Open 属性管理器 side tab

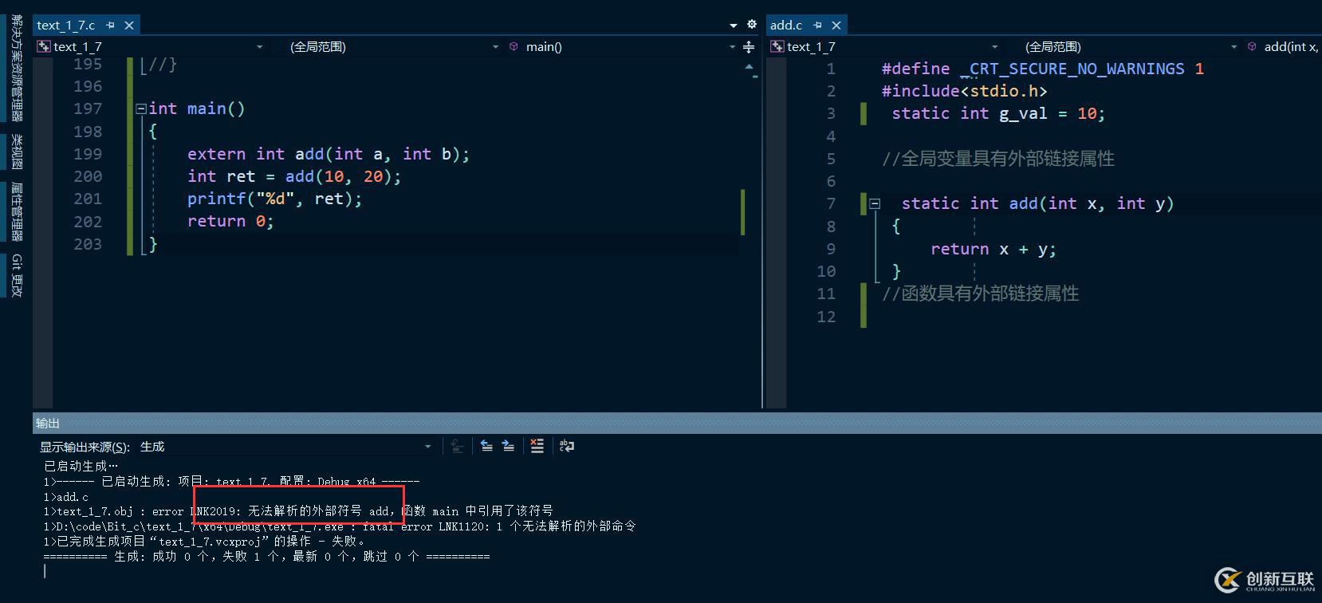[17, 211]
